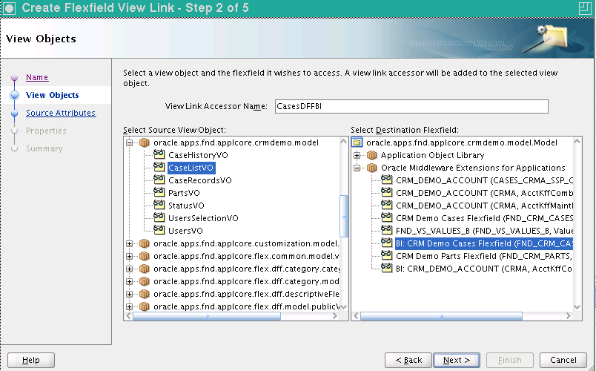Click the flex.common.model package icon
Screen dimensions: 596x371
point(144,256)
